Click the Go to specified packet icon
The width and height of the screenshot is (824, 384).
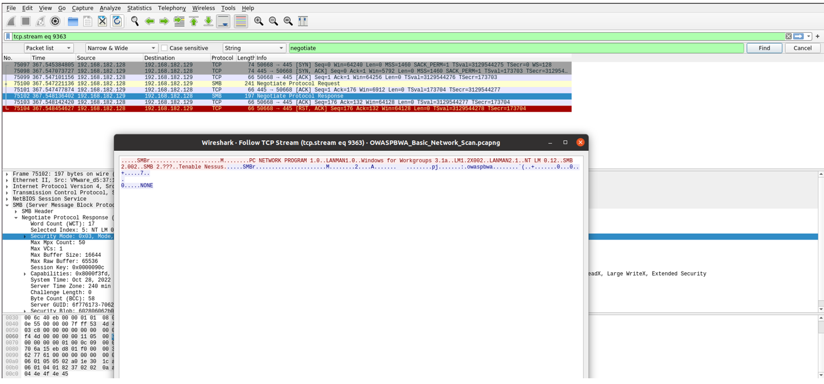179,21
